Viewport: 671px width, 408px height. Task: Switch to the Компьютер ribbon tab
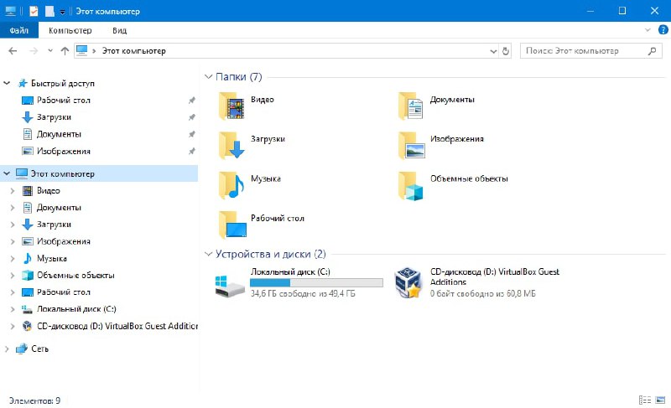point(70,30)
